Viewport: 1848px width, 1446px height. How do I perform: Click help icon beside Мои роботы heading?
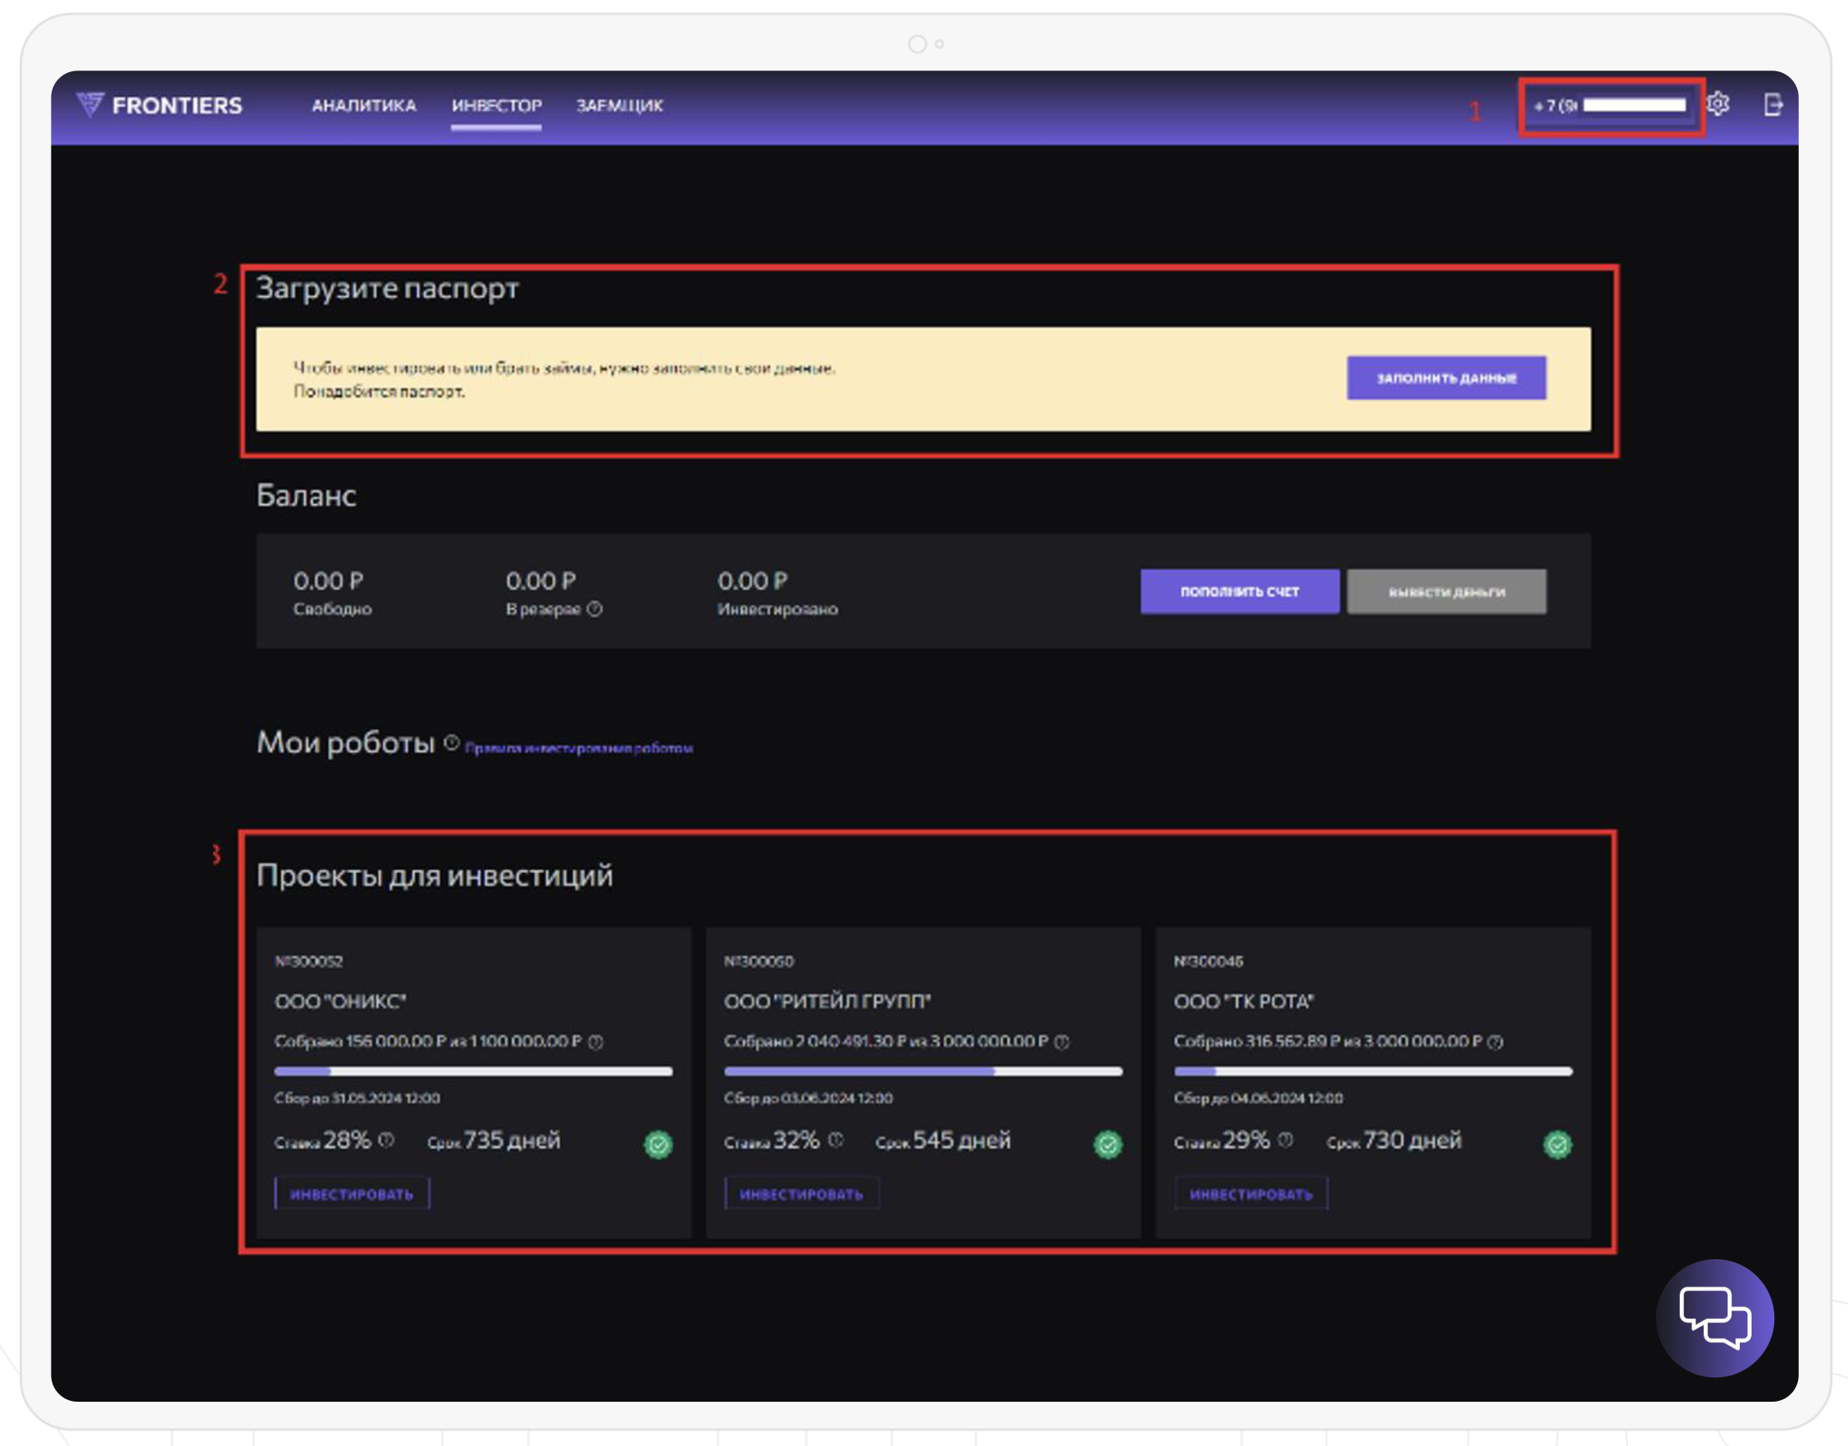[x=452, y=743]
